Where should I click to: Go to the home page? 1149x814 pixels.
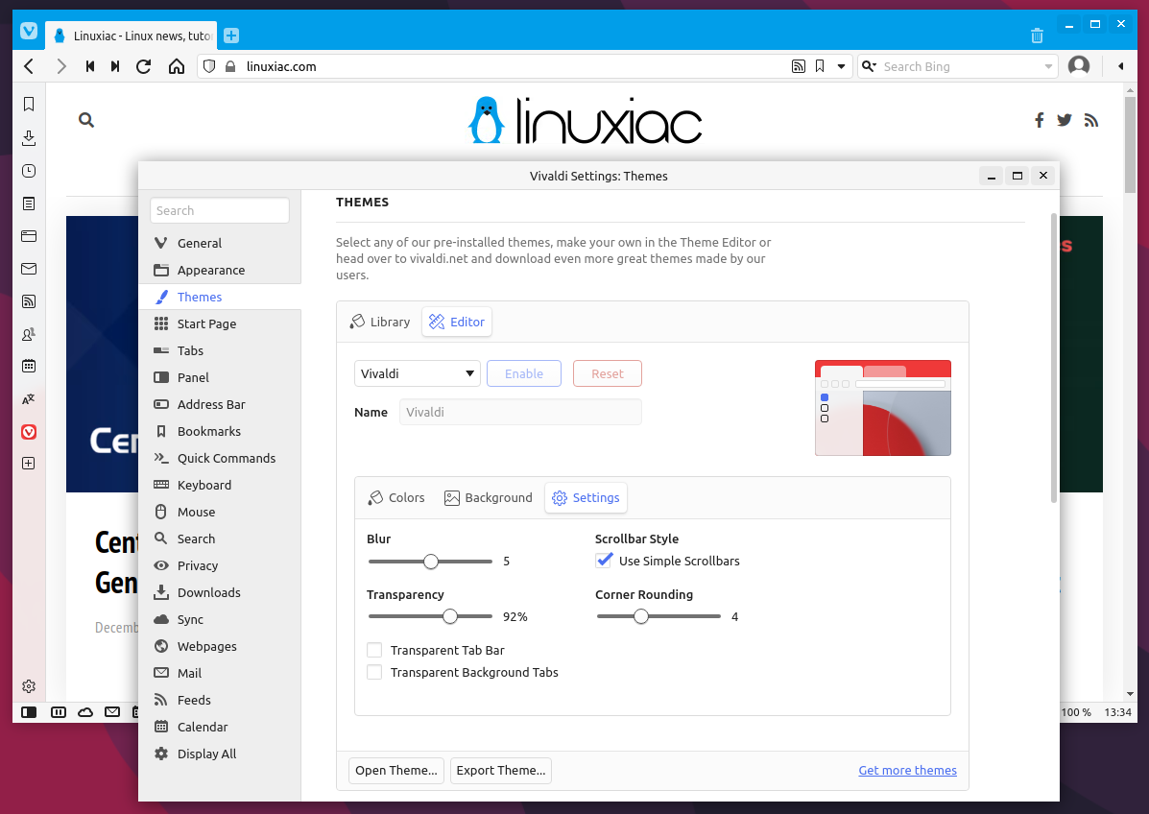tap(177, 66)
